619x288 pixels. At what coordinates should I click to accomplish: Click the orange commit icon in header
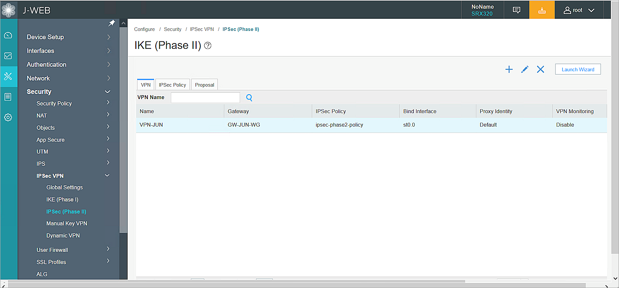click(x=542, y=10)
